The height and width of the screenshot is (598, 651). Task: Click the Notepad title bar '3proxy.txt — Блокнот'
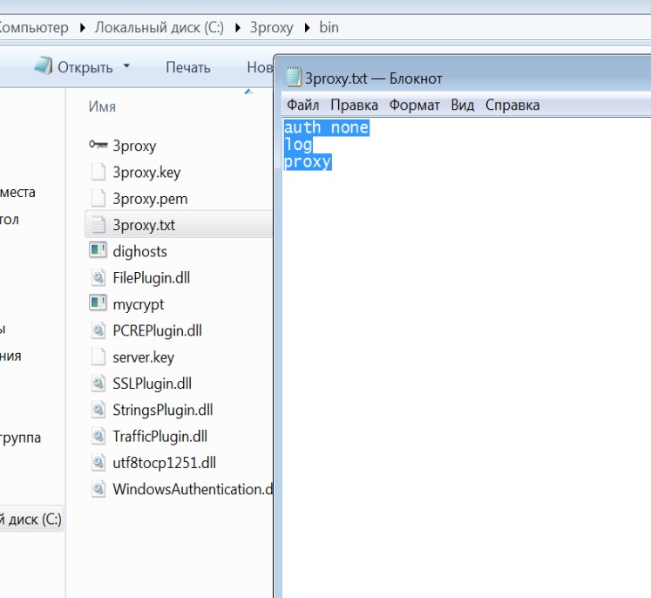click(374, 78)
